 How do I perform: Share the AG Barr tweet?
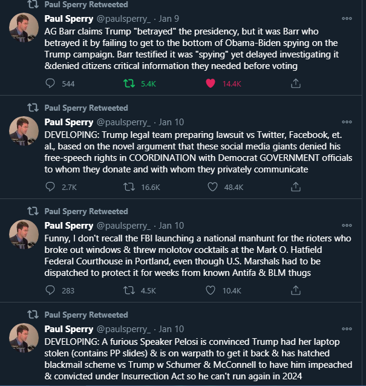point(296,83)
